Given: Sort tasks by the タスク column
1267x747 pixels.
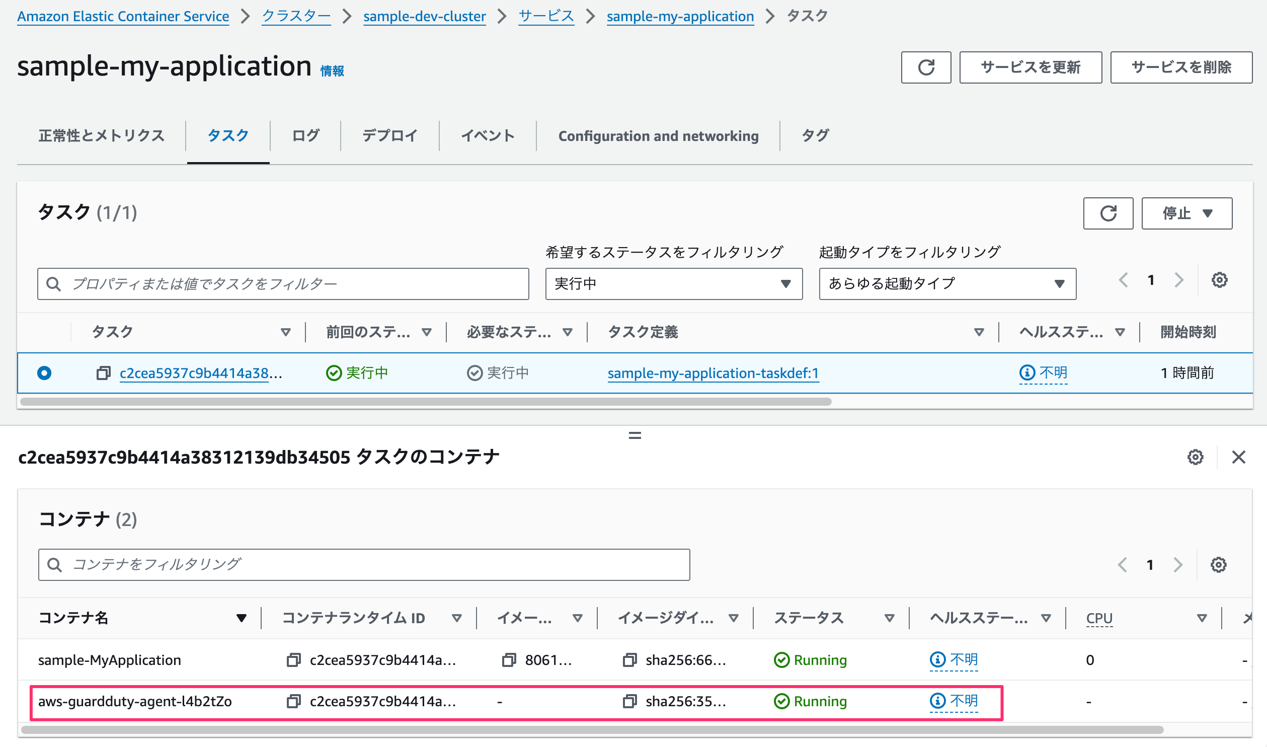Looking at the screenshot, I should pos(285,332).
